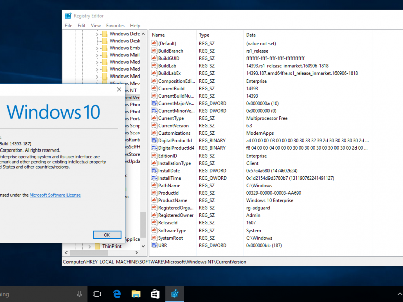This screenshot has height=302, width=403.
Task: Click the data cell 'rs1_release'
Action: (x=257, y=51)
